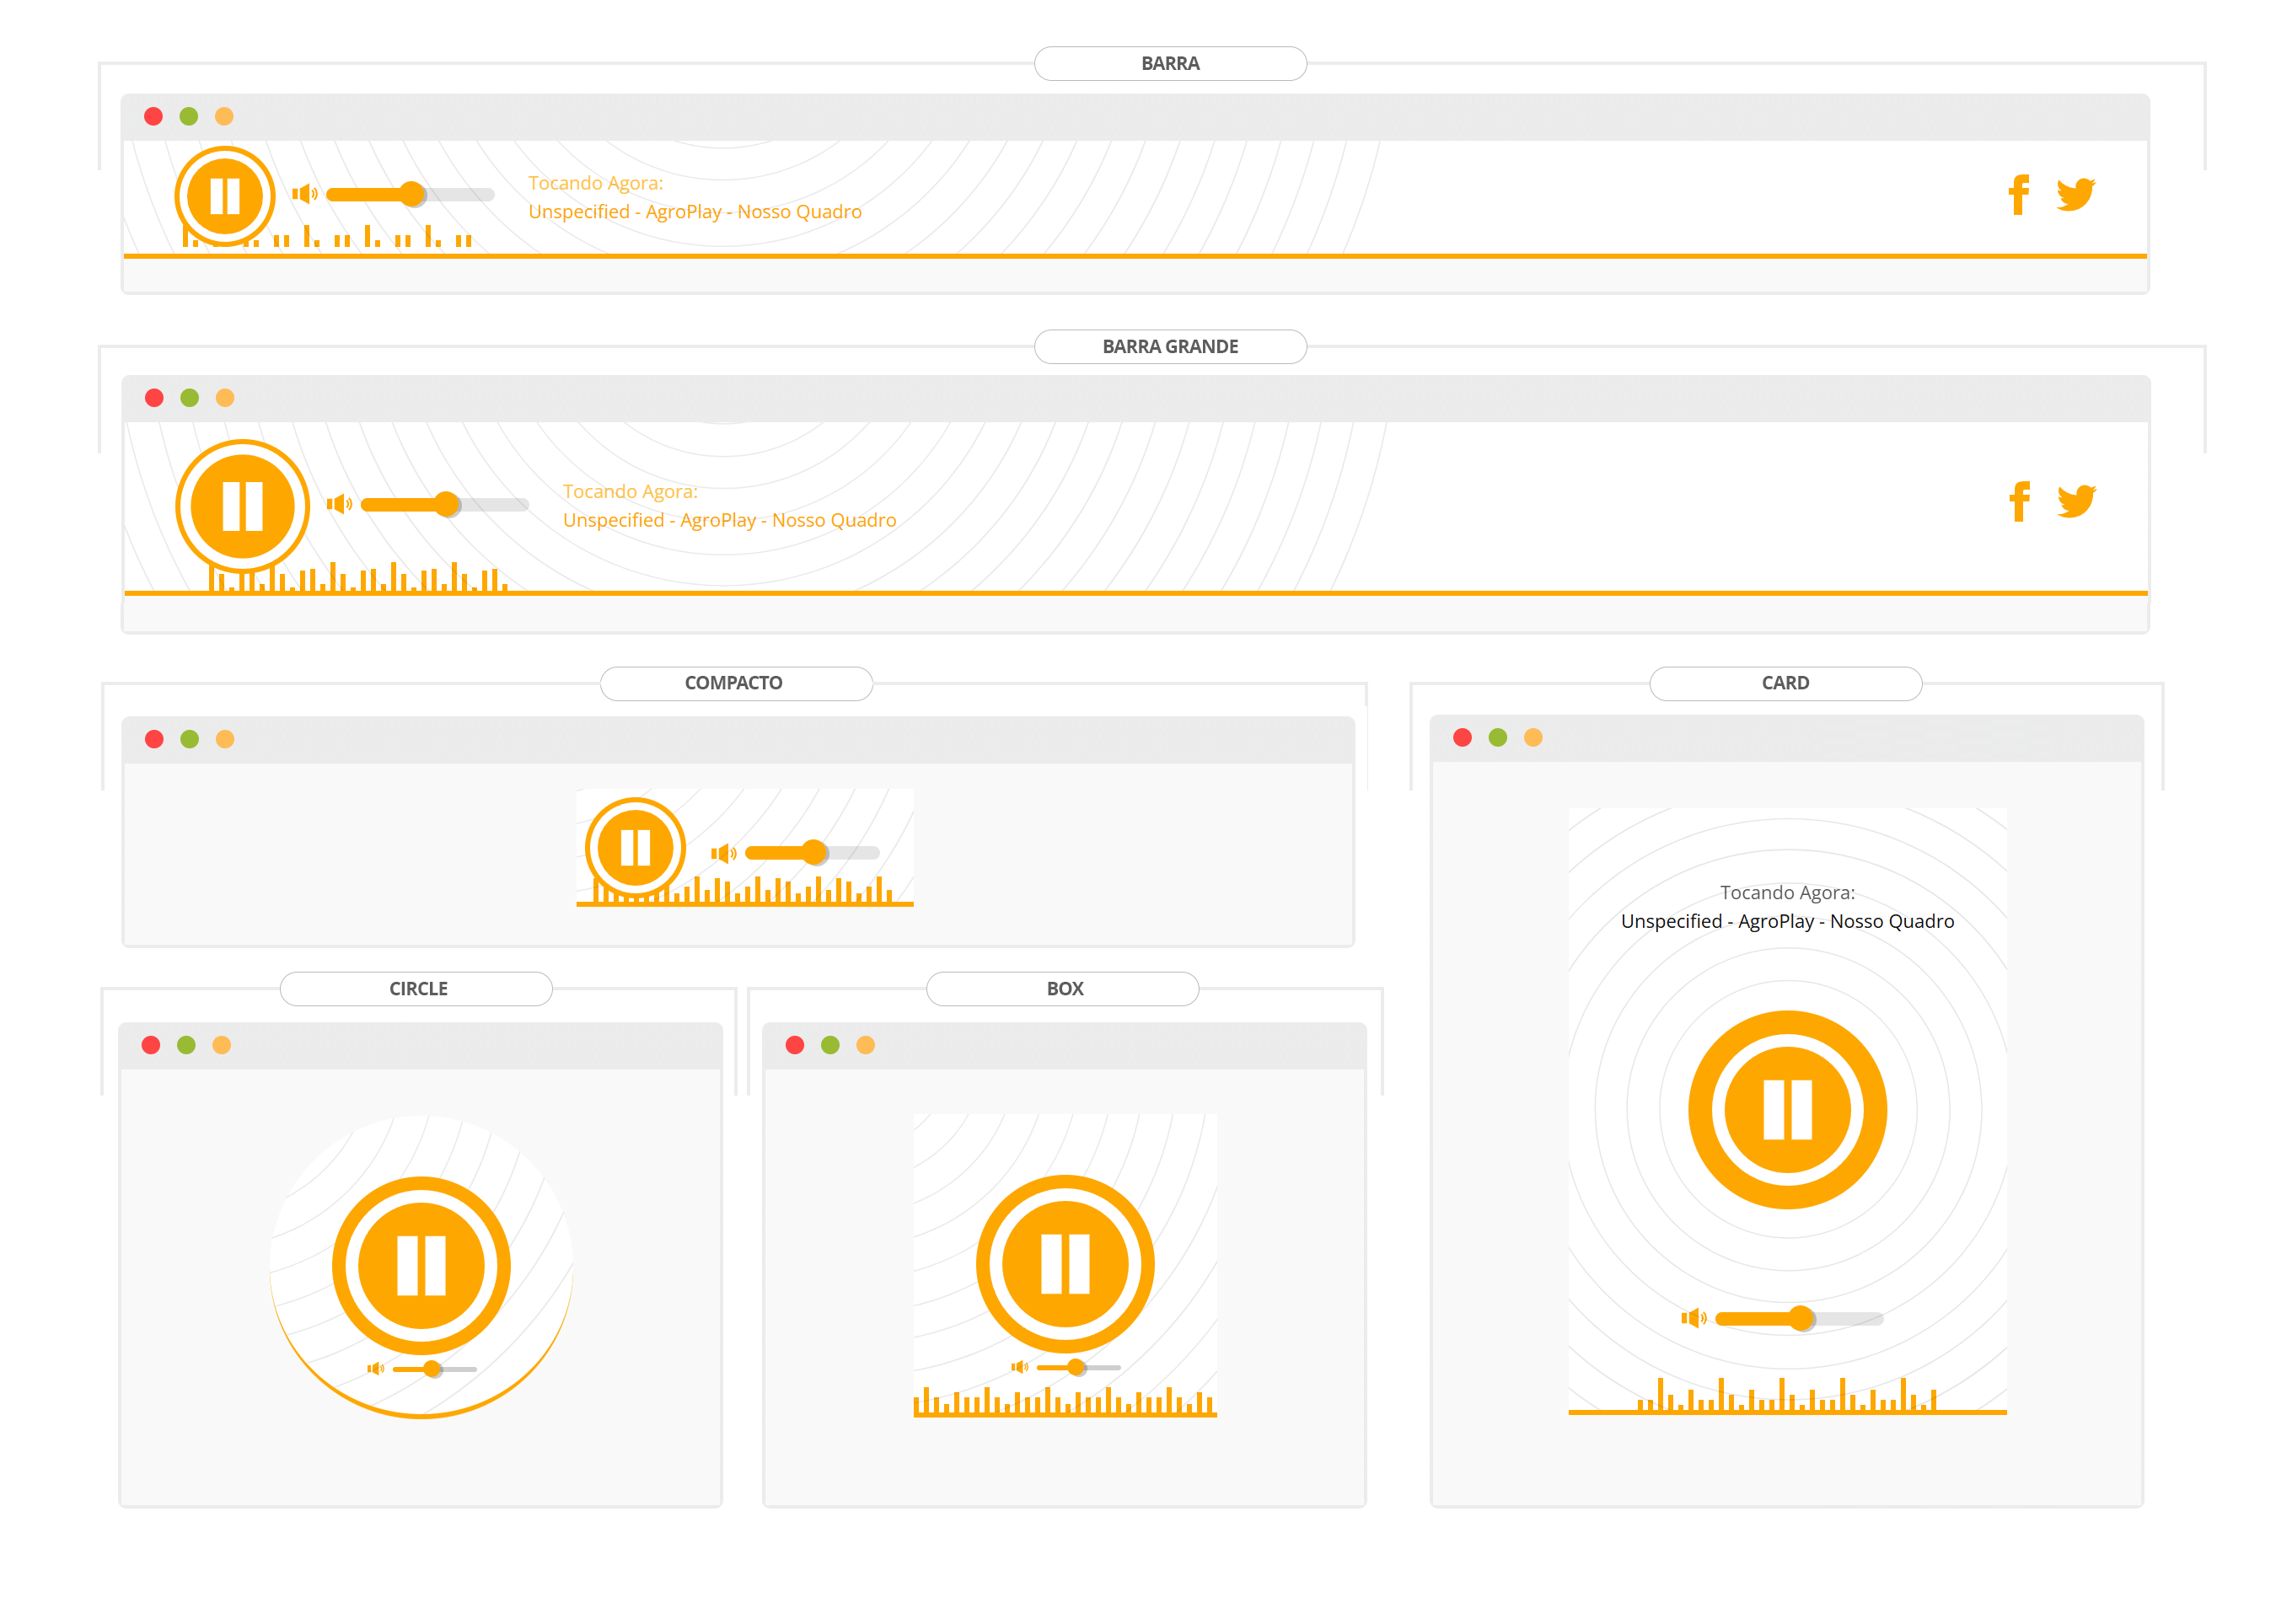
Task: Pause playback in the BARRA player
Action: tap(225, 196)
